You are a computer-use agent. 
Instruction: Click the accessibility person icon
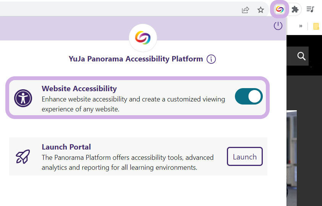(x=23, y=98)
